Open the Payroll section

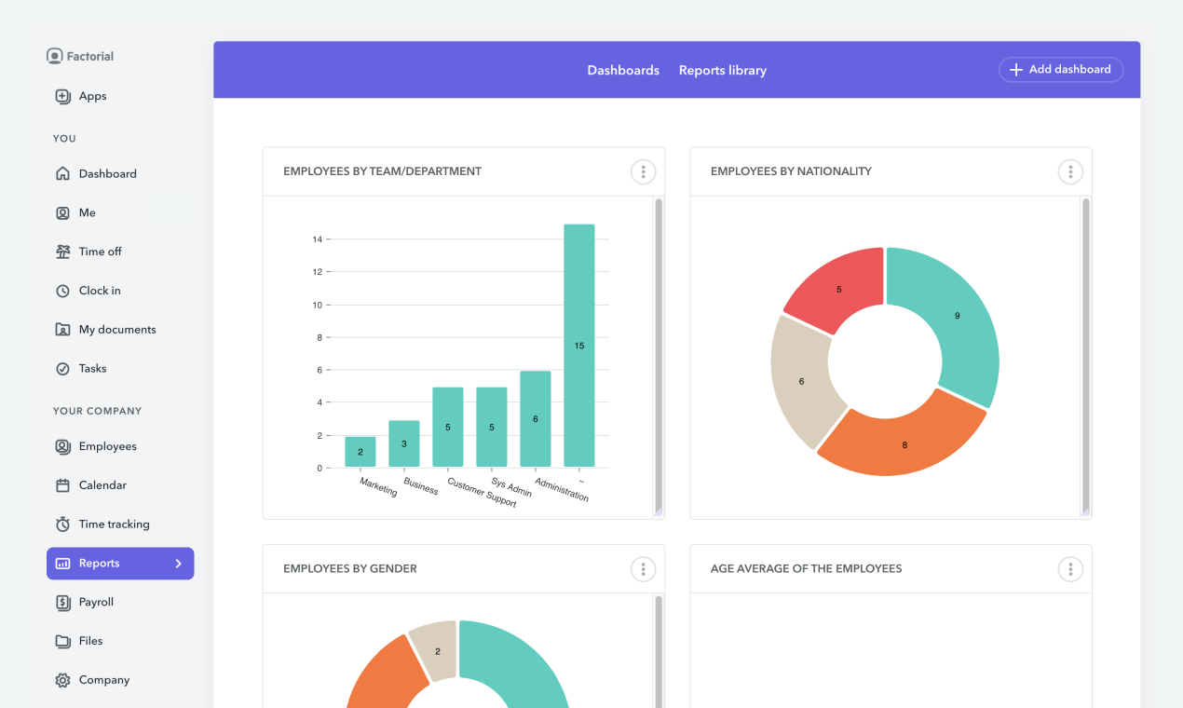(x=95, y=602)
